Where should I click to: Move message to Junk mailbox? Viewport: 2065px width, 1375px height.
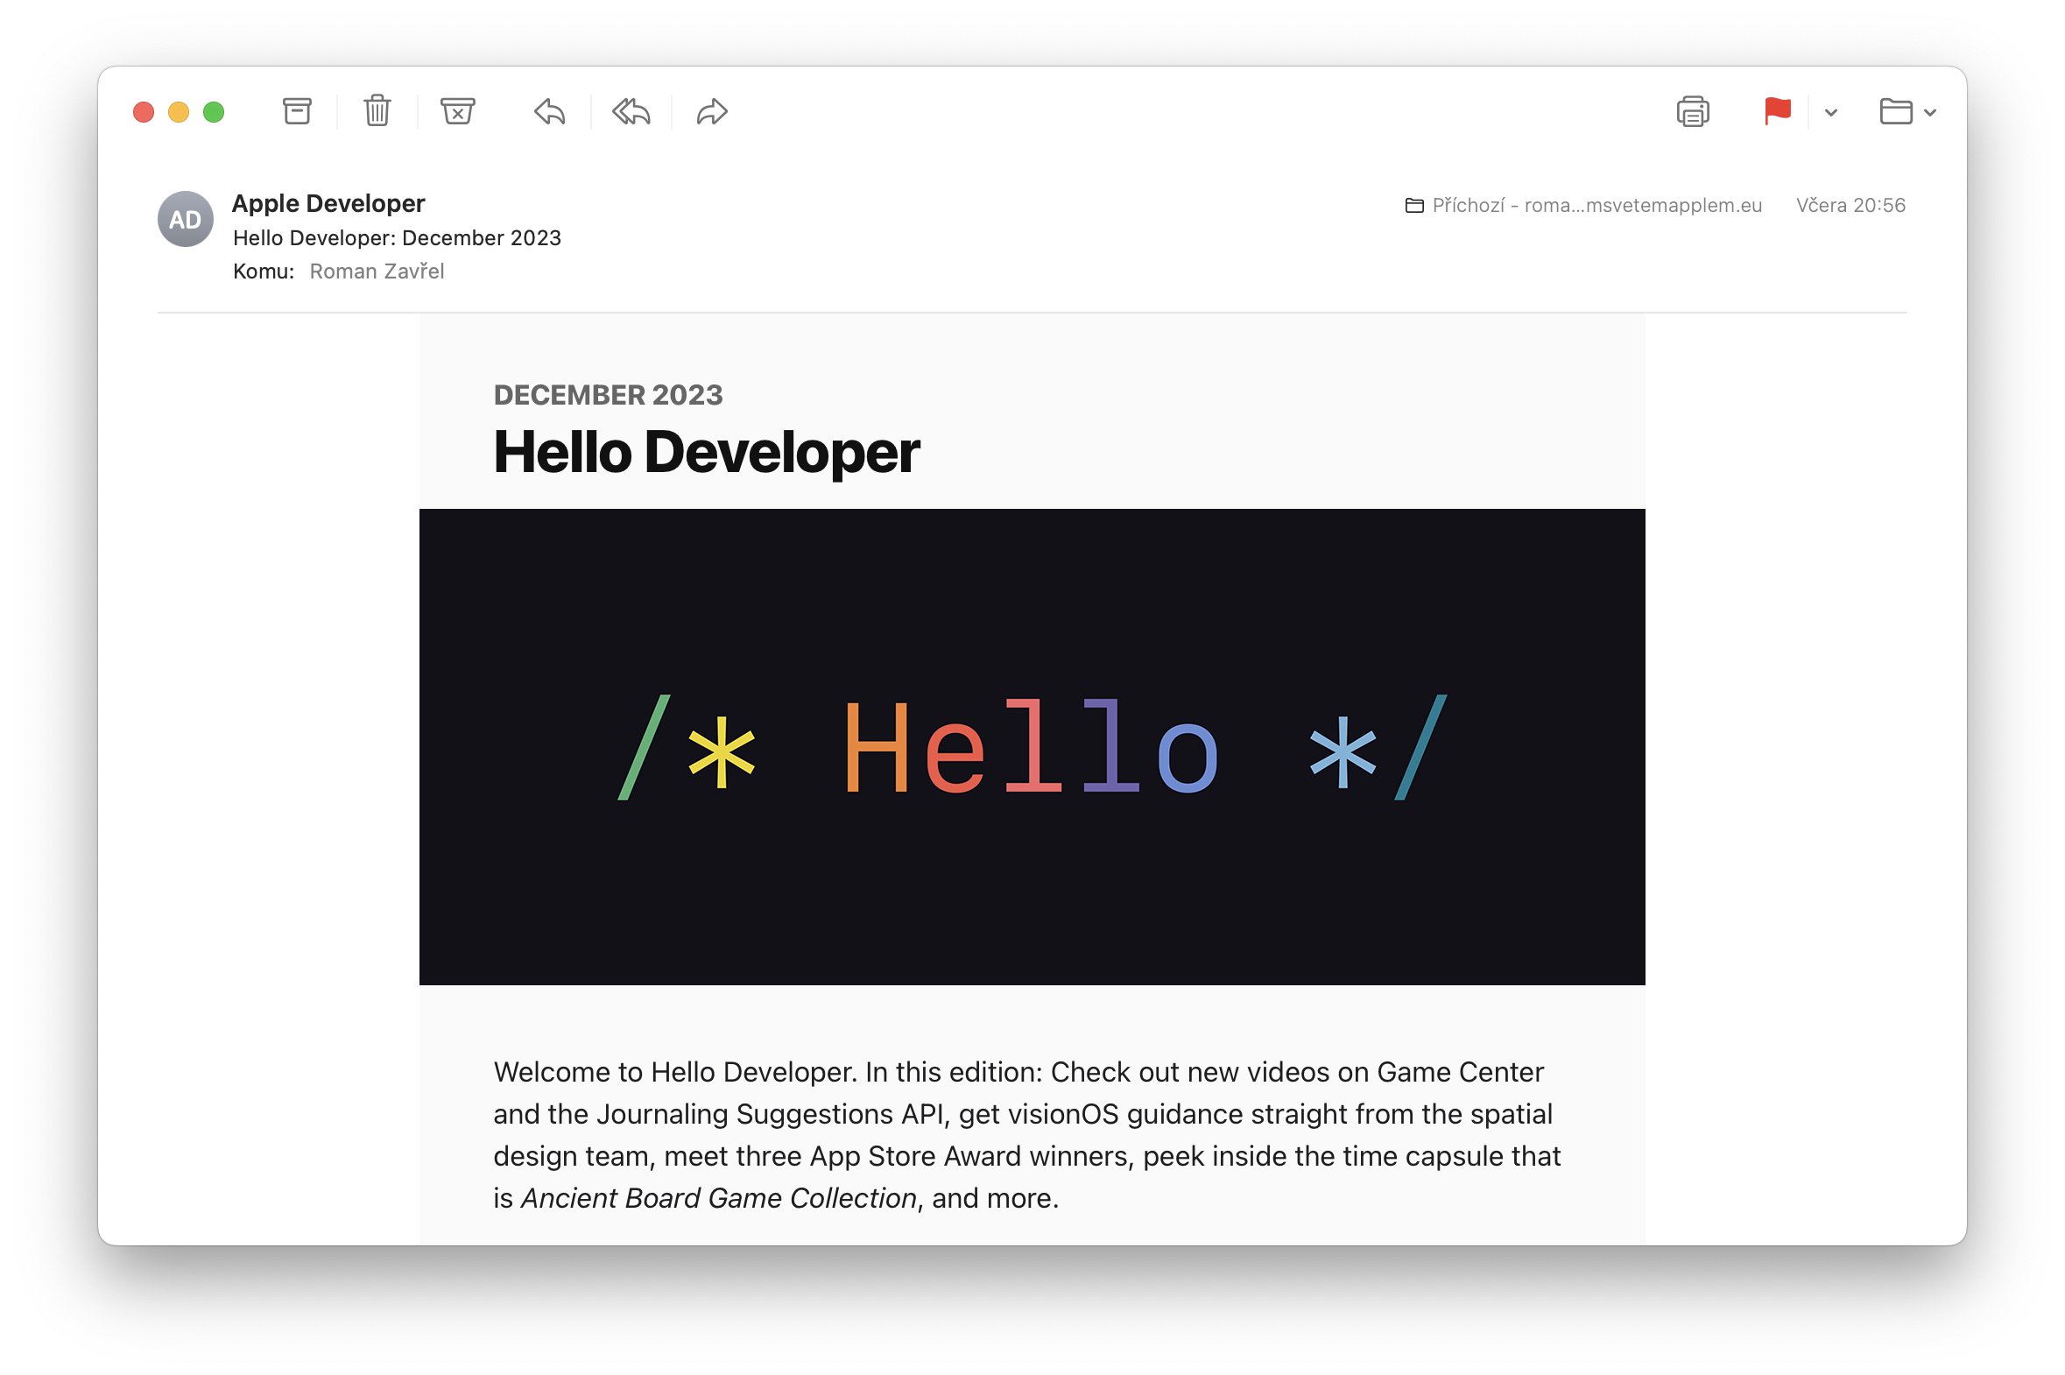point(458,111)
